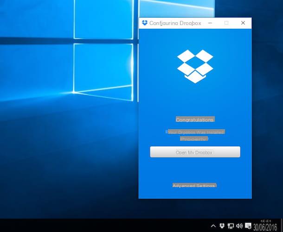Click the 30/06/2016 date on the taskbar
283x232 pixels.
[265, 227]
